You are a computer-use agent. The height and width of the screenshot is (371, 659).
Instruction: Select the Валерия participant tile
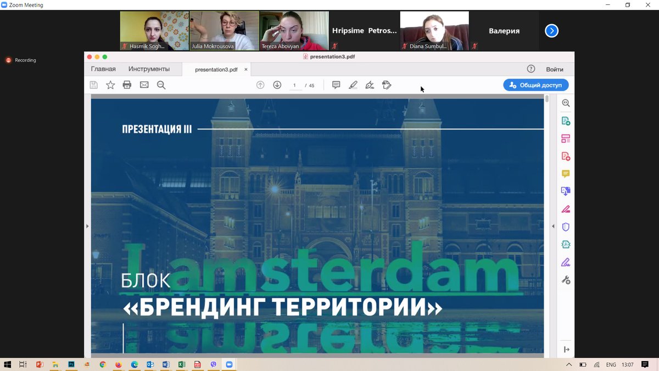point(504,31)
